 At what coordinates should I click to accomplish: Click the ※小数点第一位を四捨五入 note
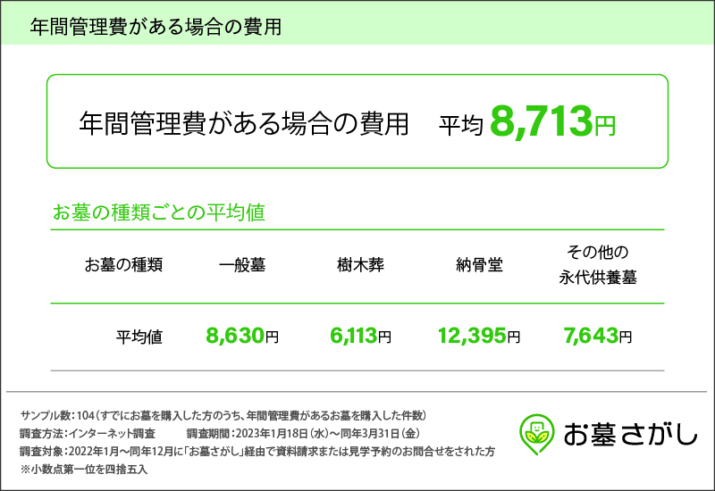coord(84,470)
